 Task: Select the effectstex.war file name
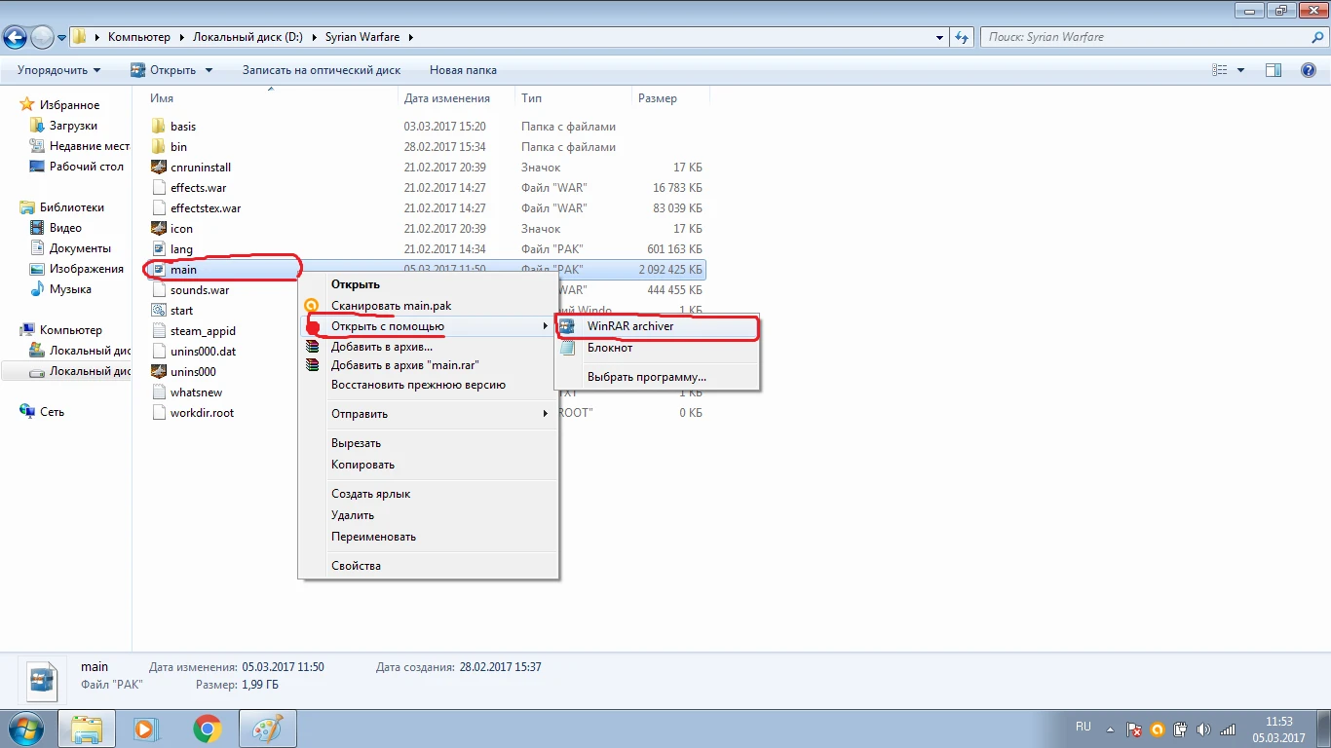tap(206, 208)
